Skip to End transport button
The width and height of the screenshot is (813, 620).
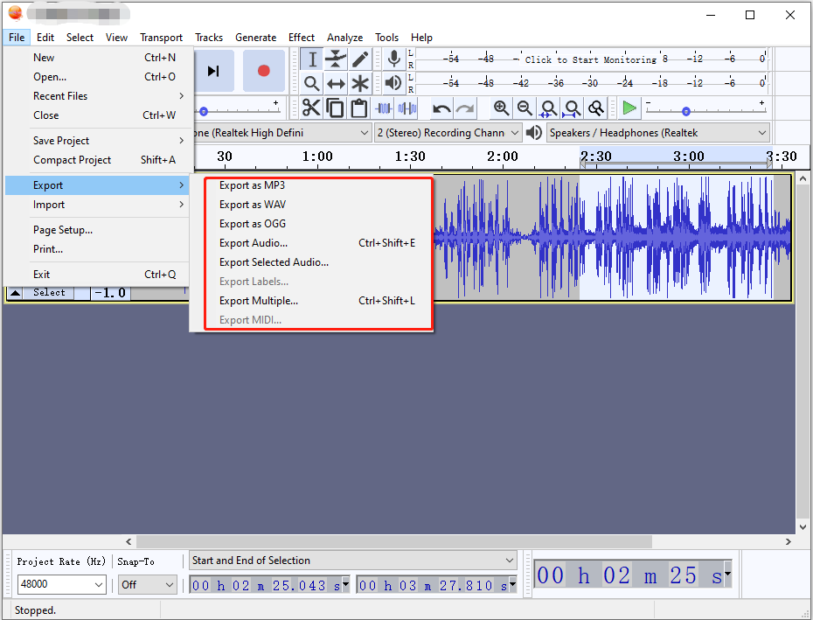212,71
